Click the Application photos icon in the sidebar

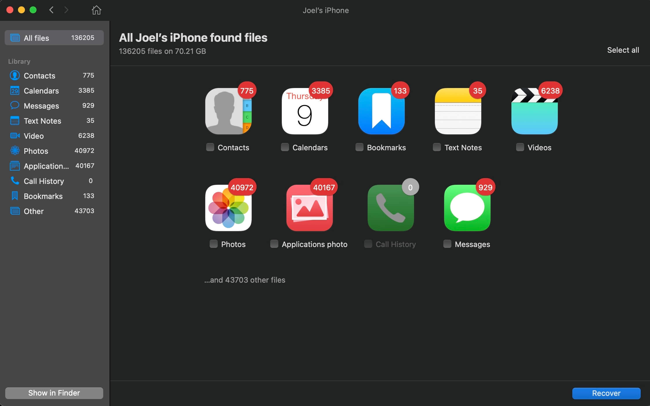click(15, 166)
